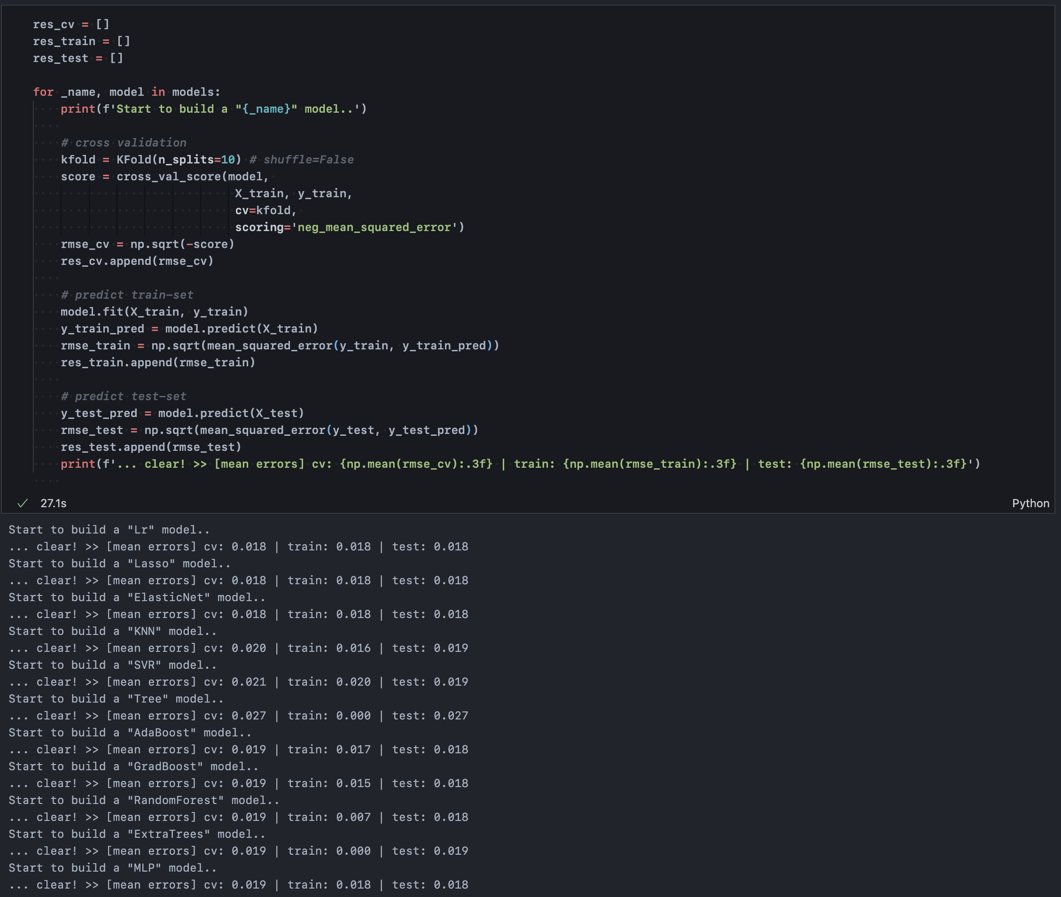1061x897 pixels.
Task: Click output 'Start to build a "ExtraTrees" model..'
Action: tap(137, 835)
